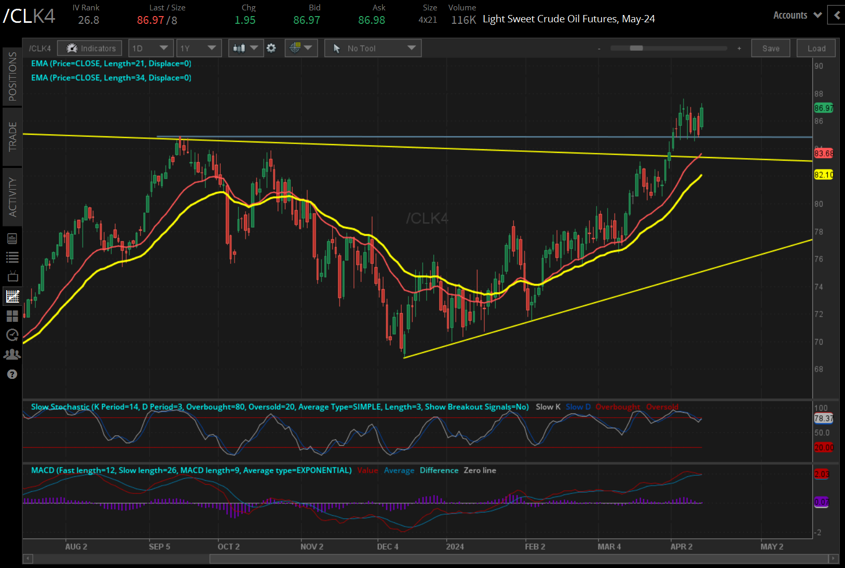Open the clock history icon in sidebar
The image size is (845, 568).
12,335
